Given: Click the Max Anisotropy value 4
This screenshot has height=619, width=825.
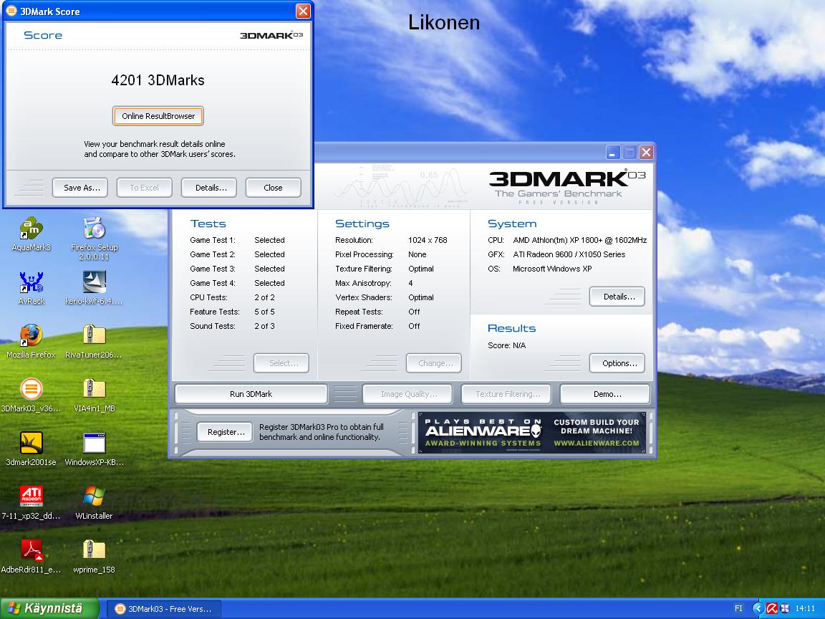Looking at the screenshot, I should click(410, 283).
